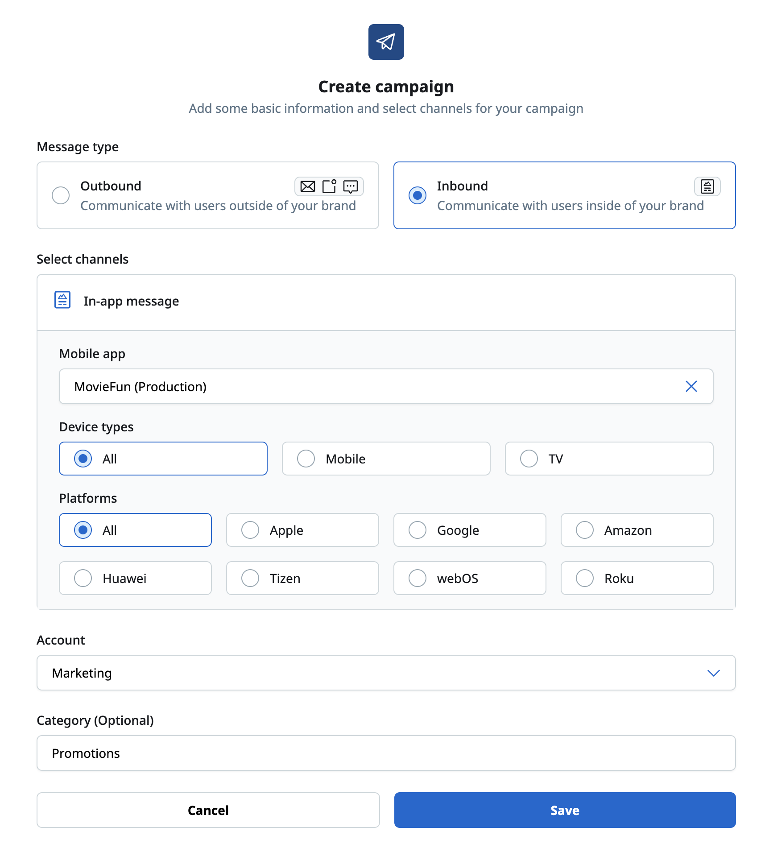The height and width of the screenshot is (856, 769).
Task: Click the Marketing account value
Action: (x=82, y=673)
